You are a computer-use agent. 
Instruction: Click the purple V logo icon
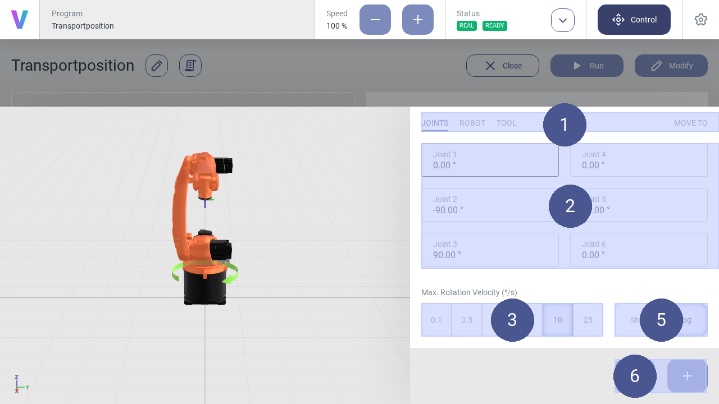[x=20, y=20]
